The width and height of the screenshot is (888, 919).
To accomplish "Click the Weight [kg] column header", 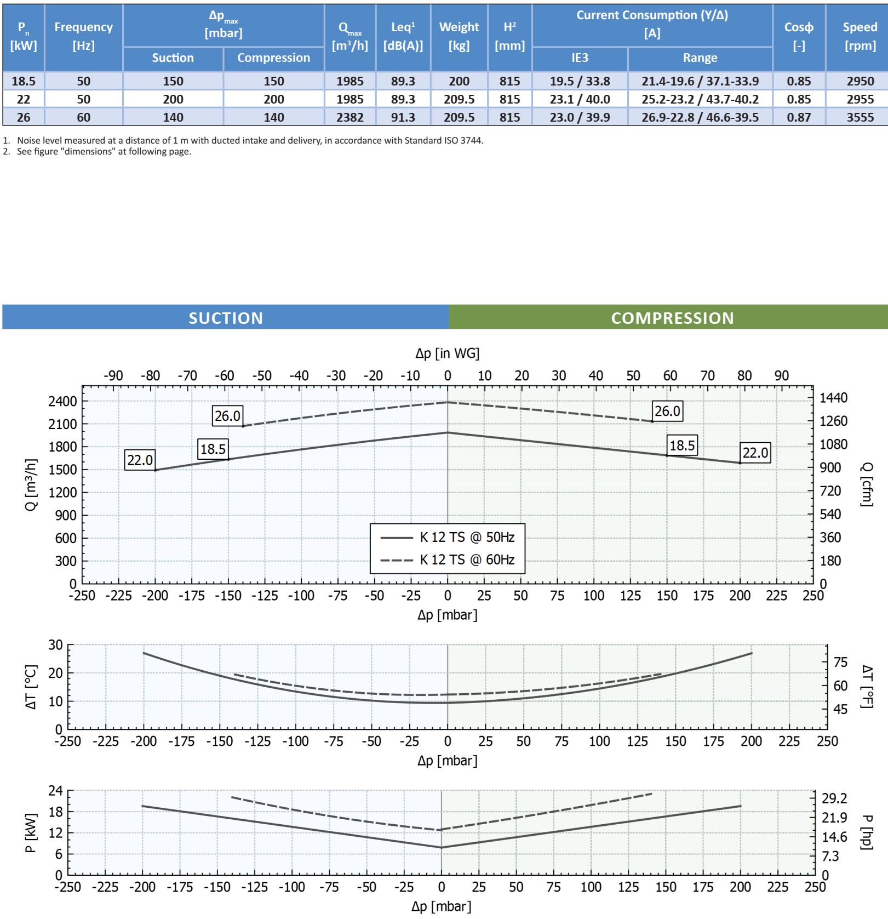I will [x=459, y=36].
